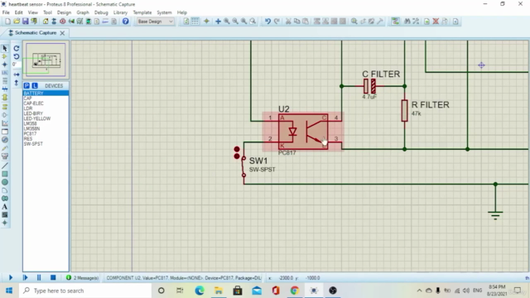This screenshot has height=298, width=530.
Task: Open the Home Page house icon
Action: click(x=46, y=22)
